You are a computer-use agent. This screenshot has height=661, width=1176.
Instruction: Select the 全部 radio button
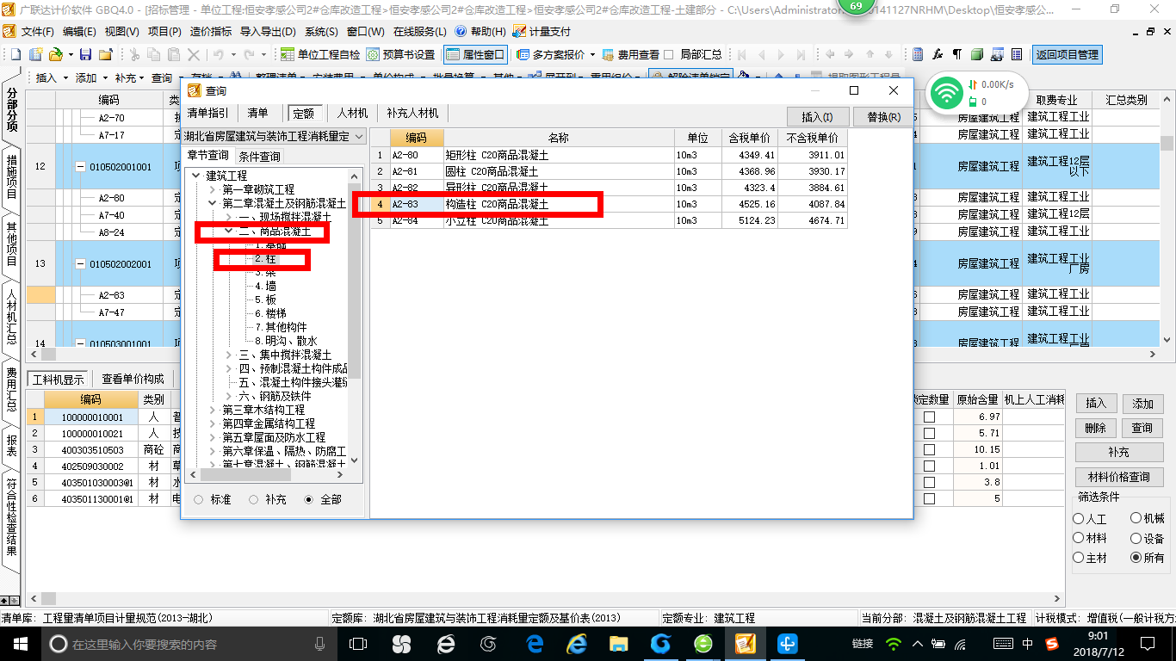click(309, 499)
